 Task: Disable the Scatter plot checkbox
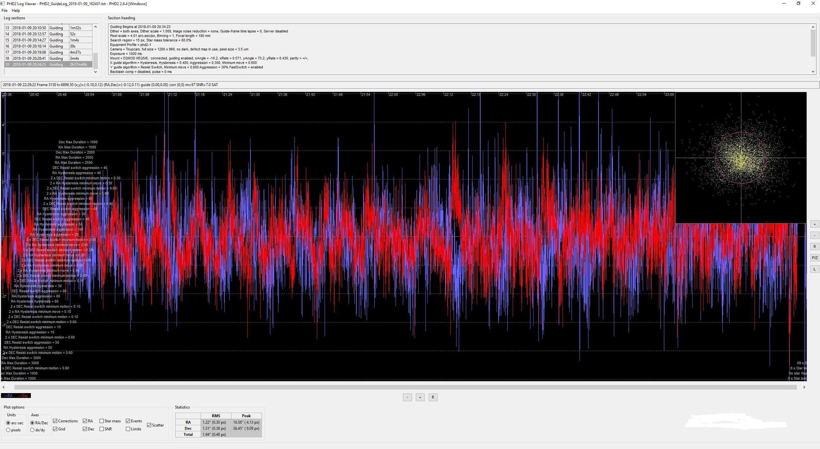coord(149,425)
